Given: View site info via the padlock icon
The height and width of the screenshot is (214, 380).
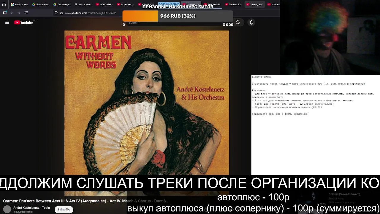Looking at the screenshot, I should pyautogui.click(x=61, y=13).
